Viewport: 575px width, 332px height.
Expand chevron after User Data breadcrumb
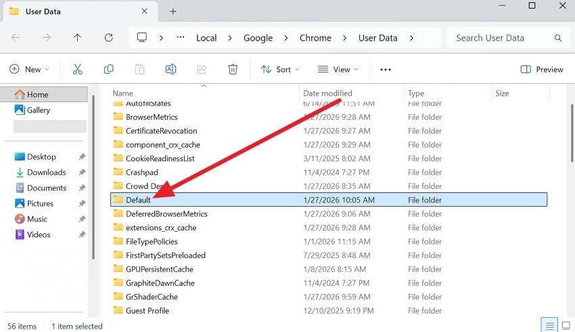pyautogui.click(x=411, y=38)
